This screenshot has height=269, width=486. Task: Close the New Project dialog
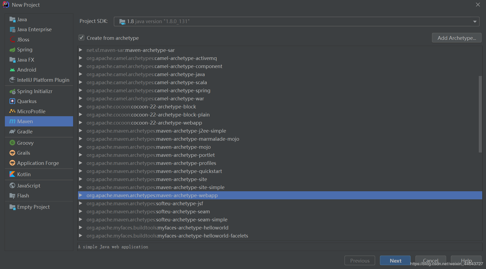(478, 5)
